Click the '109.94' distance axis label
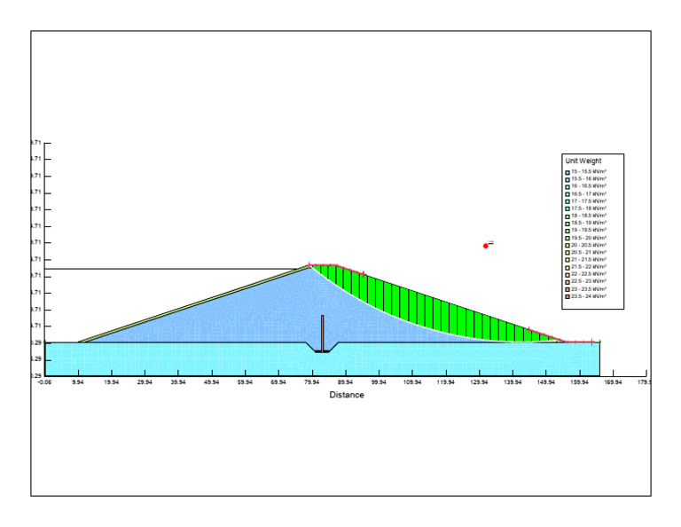The width and height of the screenshot is (681, 527). click(x=412, y=382)
